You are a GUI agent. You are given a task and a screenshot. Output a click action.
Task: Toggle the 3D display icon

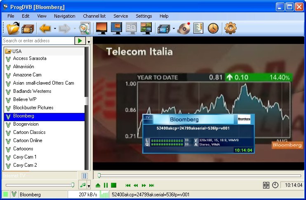(131, 28)
